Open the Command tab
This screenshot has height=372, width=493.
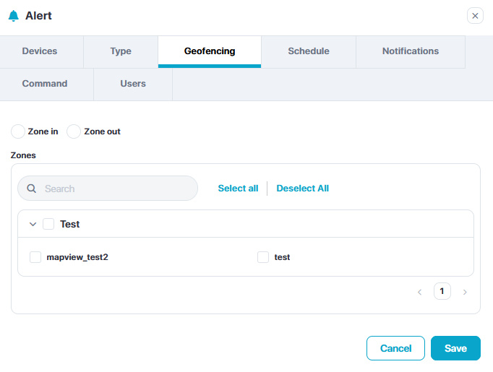point(45,84)
